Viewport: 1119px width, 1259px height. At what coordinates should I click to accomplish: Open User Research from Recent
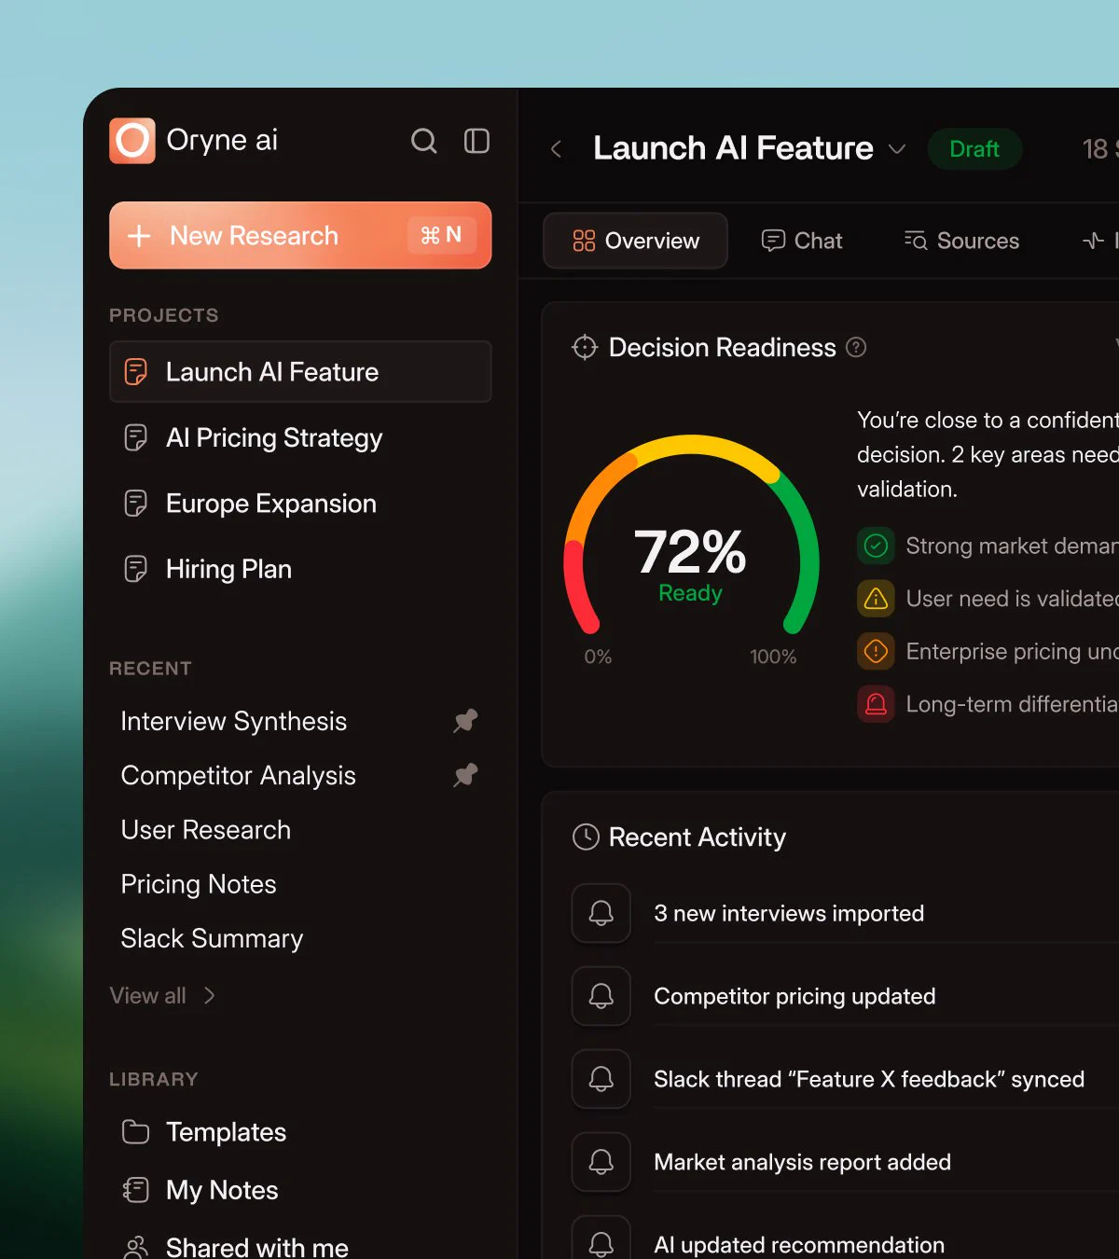point(206,830)
